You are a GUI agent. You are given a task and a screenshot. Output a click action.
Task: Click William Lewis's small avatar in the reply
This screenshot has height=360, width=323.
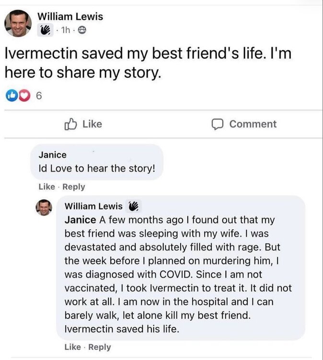(x=44, y=207)
